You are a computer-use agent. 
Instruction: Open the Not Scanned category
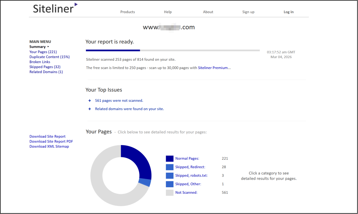pos(186,193)
